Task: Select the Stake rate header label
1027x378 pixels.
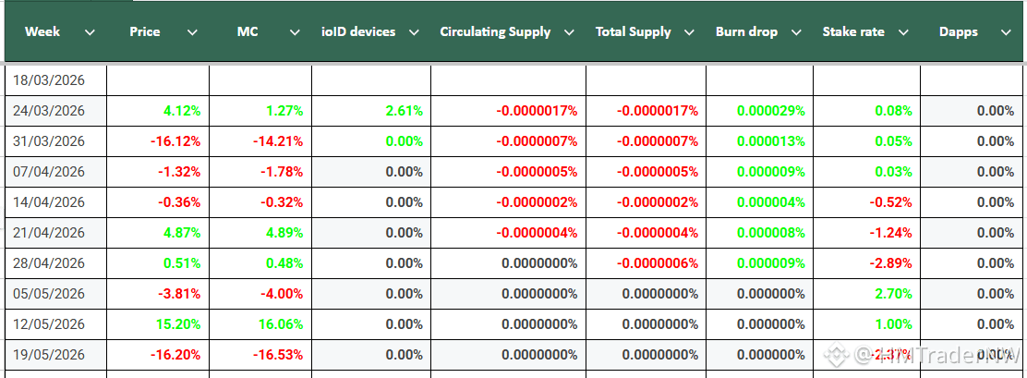Action: (x=854, y=32)
